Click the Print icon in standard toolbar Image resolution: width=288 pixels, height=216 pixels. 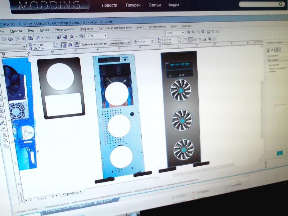(10, 39)
